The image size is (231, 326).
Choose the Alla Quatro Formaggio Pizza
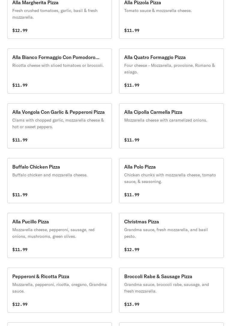coord(155,57)
